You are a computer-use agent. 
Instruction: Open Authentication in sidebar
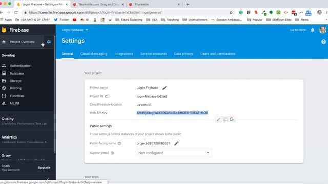[x=20, y=66]
